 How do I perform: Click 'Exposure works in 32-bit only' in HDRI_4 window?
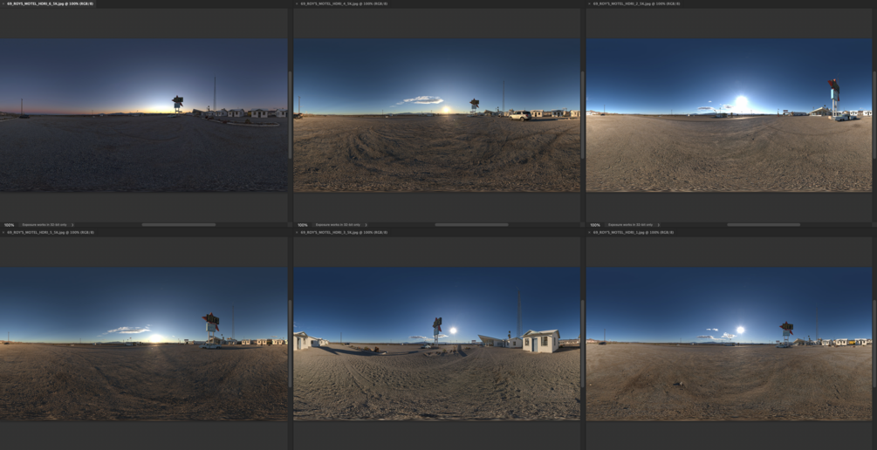tap(337, 225)
